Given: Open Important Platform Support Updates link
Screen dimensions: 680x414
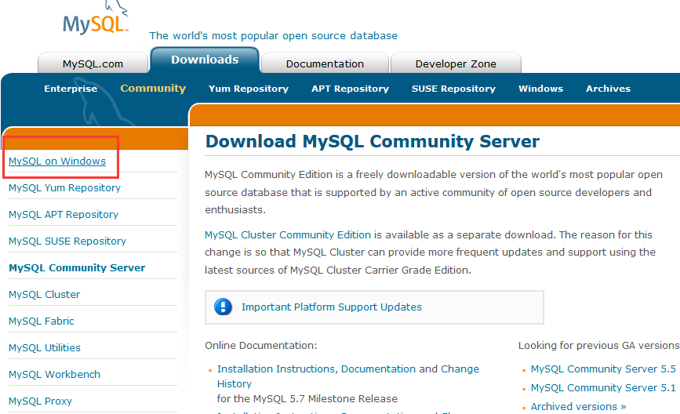Looking at the screenshot, I should pos(331,307).
